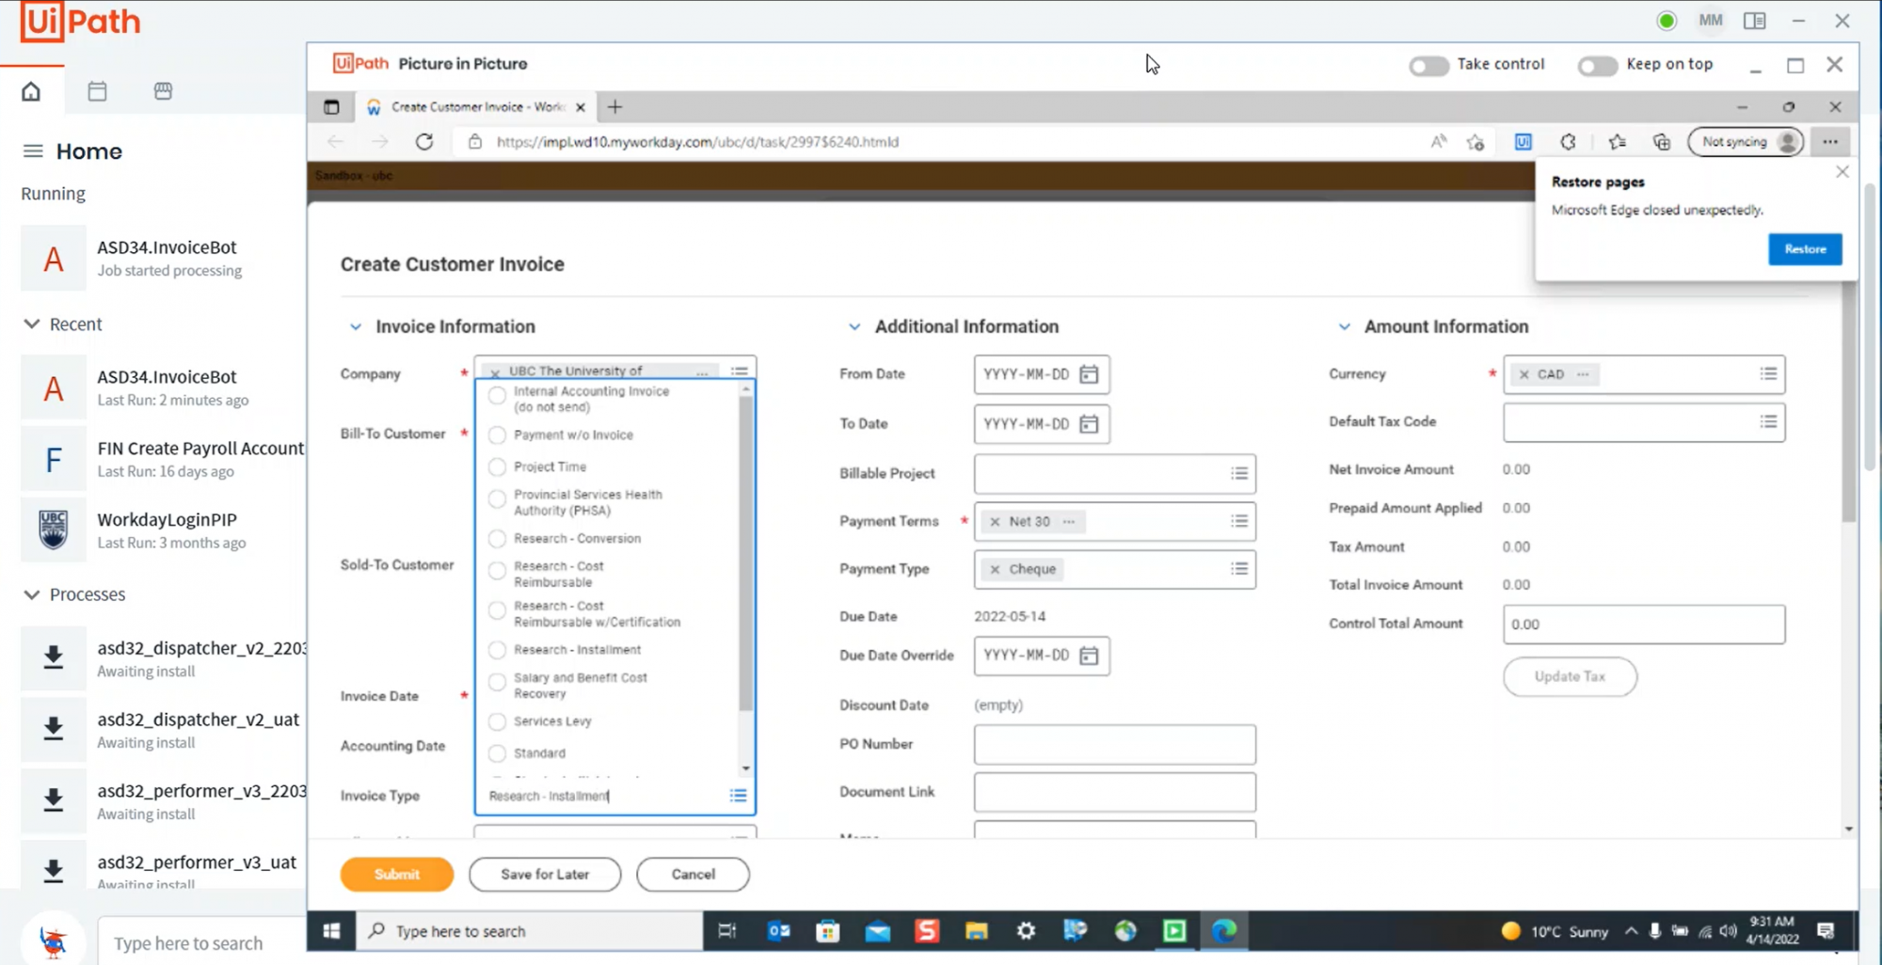Select Research - Installment radio option
1882x965 pixels.
point(498,650)
